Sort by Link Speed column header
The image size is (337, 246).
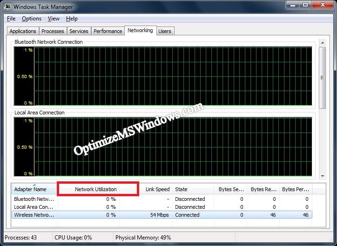[146, 189]
